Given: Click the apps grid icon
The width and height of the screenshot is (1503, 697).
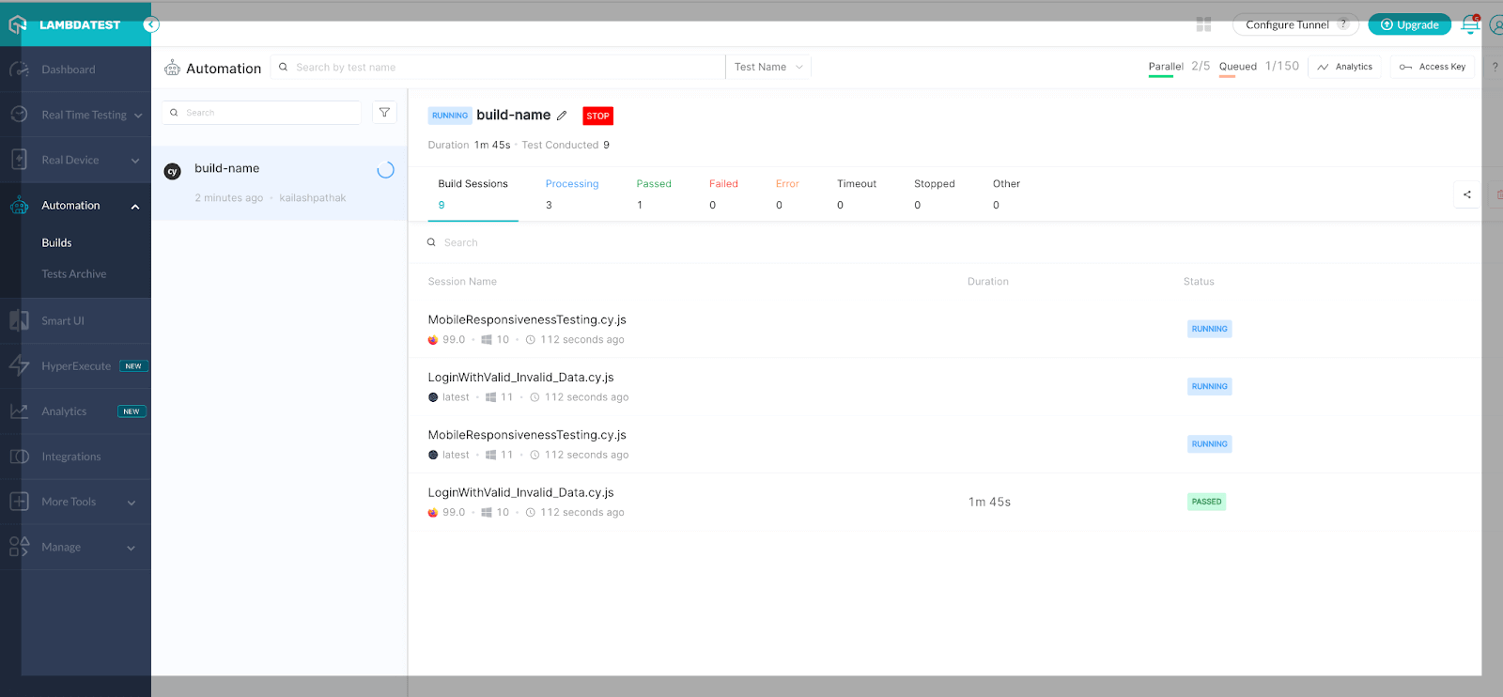Looking at the screenshot, I should click(1203, 24).
